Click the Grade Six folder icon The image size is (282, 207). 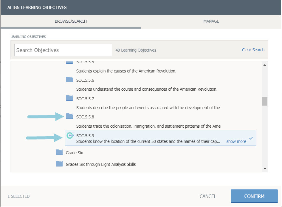click(59, 153)
